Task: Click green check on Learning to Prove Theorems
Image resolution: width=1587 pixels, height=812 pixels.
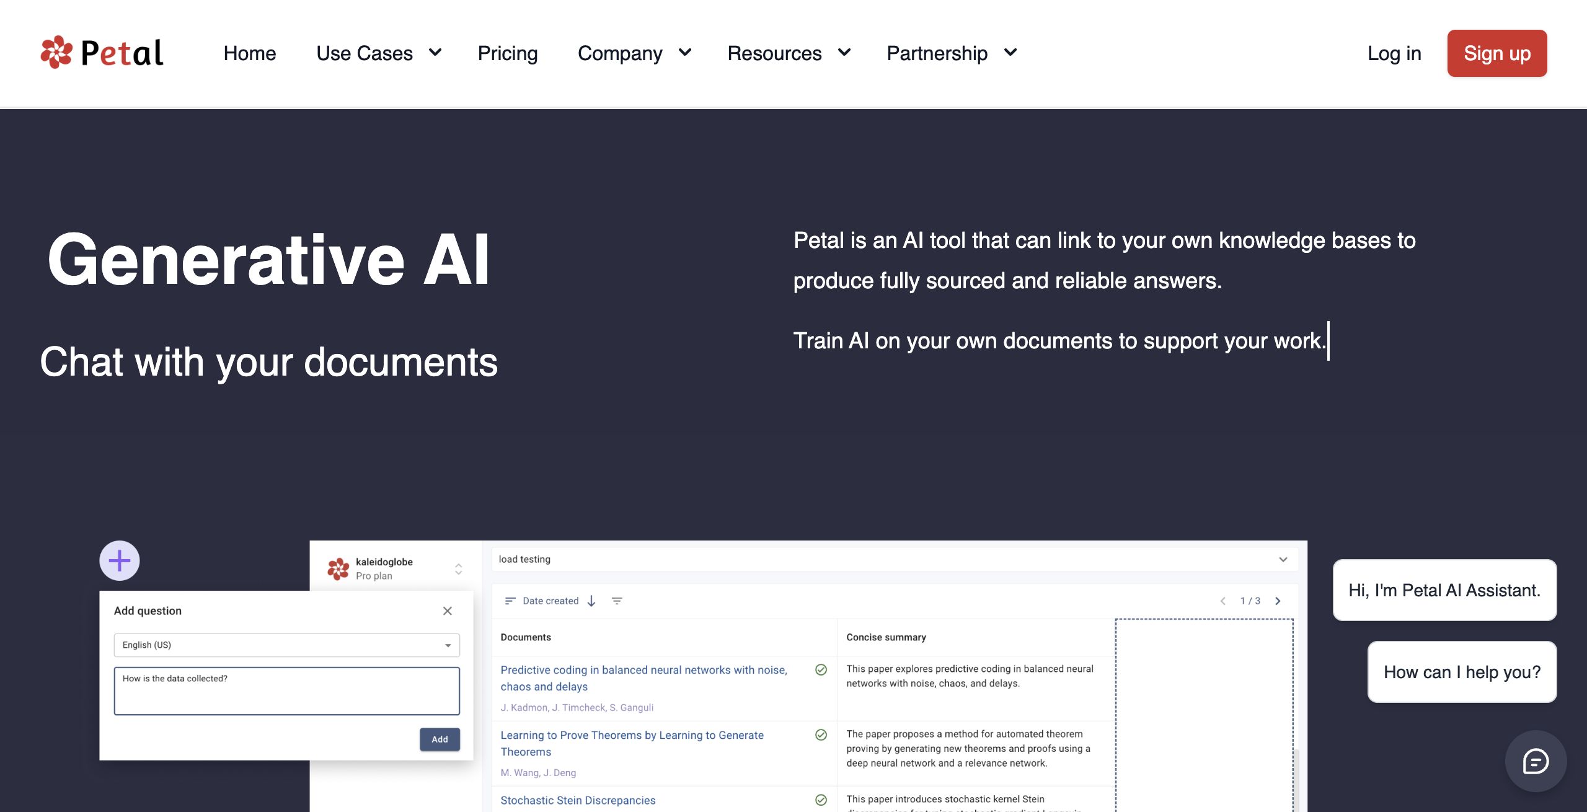Action: pos(821,735)
